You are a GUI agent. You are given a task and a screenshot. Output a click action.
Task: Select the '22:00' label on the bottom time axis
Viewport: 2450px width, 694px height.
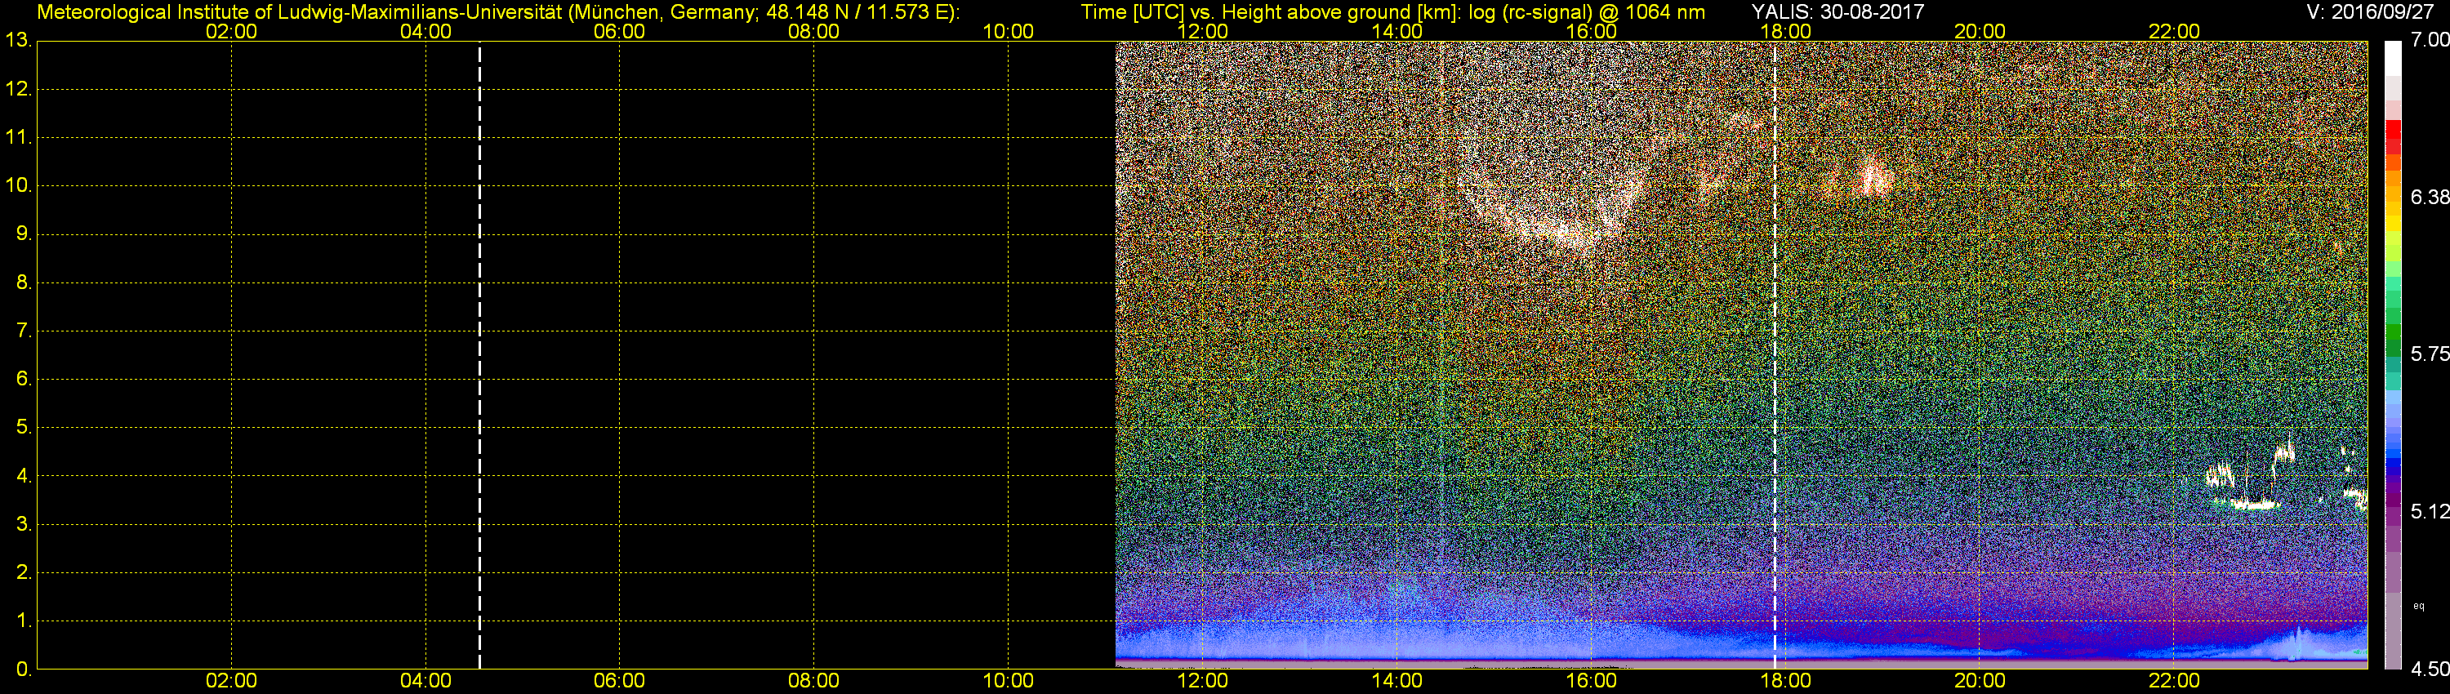click(2174, 681)
